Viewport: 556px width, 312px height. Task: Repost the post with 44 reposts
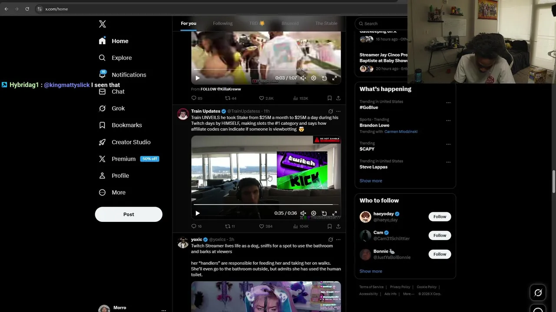tap(231, 98)
